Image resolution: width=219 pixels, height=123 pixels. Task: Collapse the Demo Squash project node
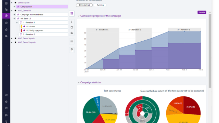12,3
